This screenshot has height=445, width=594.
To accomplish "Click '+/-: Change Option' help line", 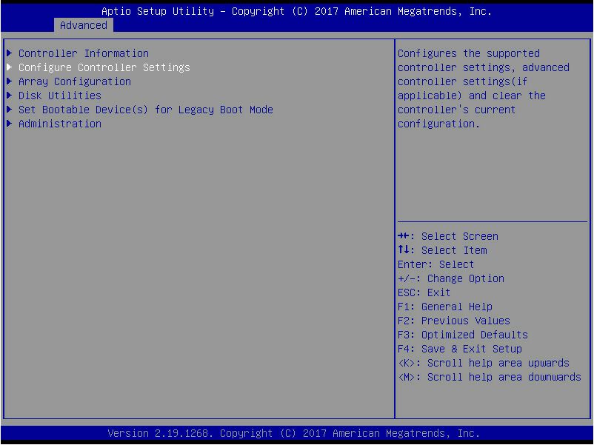I will click(x=451, y=278).
